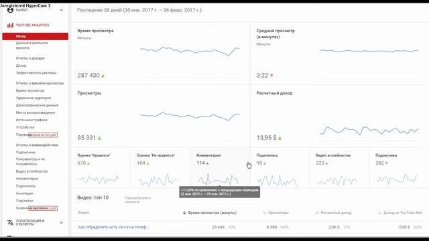Open Понравилось и не понравилось report
Image resolution: width=429 pixels, height=241 pixels.
click(x=30, y=161)
